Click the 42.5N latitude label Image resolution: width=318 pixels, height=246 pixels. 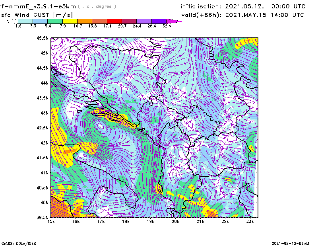tap(43, 128)
